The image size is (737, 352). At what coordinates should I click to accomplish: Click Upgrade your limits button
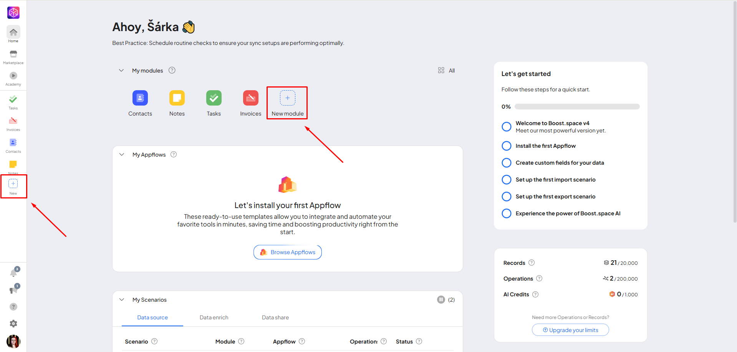(x=570, y=330)
